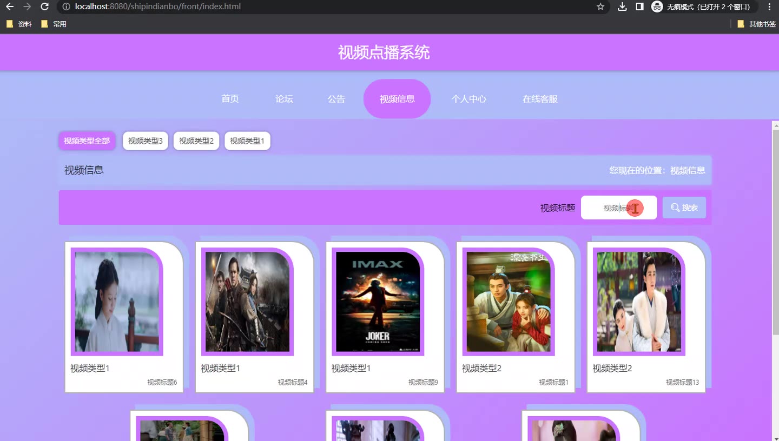This screenshot has width=779, height=441.
Task: Select 视频类型全部 filter
Action: 87,141
